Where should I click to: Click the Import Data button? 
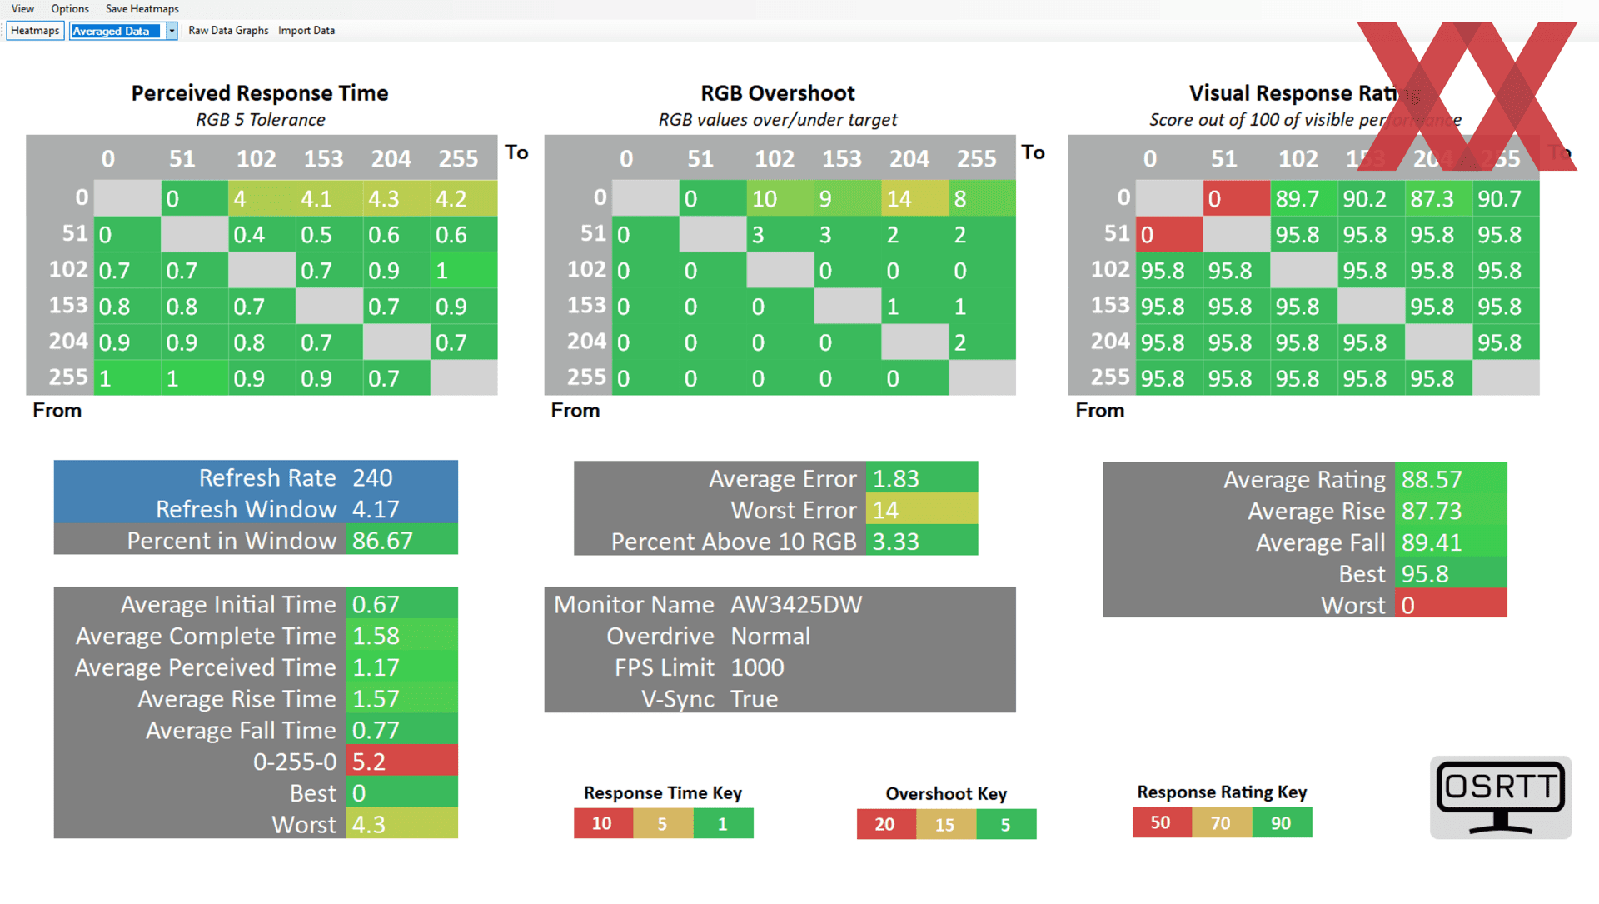tap(306, 31)
